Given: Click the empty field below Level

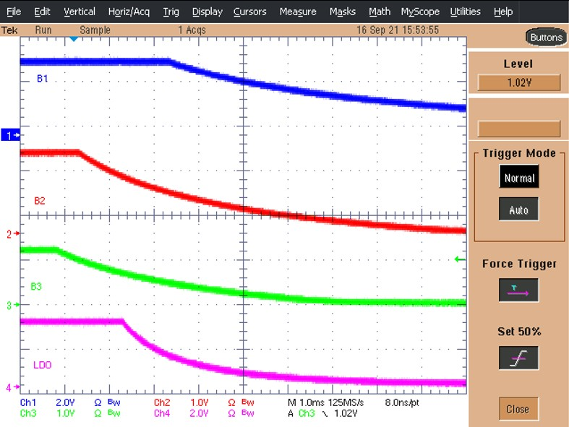Looking at the screenshot, I should pyautogui.click(x=518, y=129).
